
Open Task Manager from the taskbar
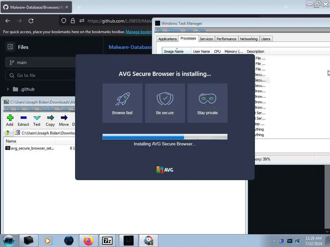click(x=129, y=241)
